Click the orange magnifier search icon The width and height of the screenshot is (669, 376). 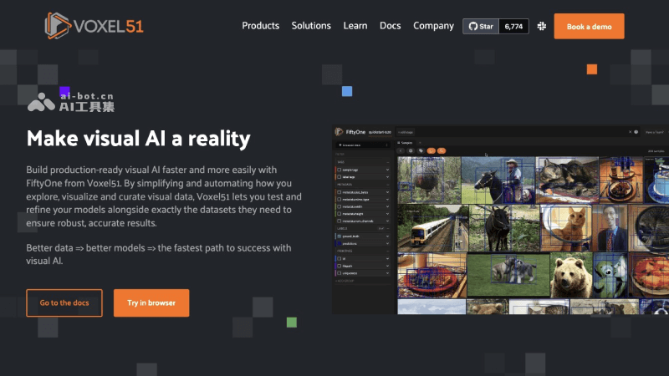tap(442, 151)
